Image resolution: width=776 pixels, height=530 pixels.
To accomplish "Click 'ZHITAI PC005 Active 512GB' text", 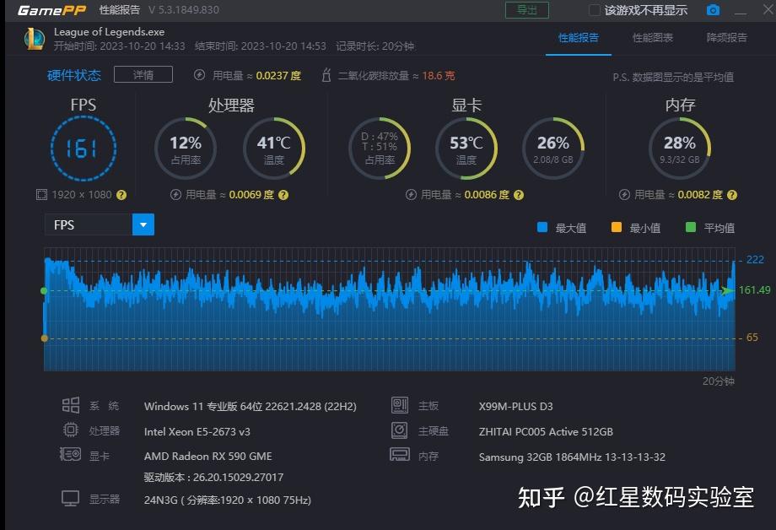I will (x=546, y=431).
